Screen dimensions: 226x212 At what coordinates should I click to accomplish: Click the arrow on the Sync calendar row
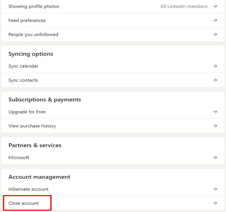tap(215, 66)
